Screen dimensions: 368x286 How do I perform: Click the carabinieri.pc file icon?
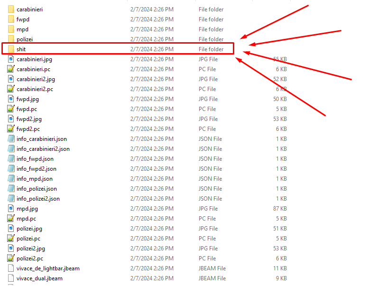click(11, 69)
